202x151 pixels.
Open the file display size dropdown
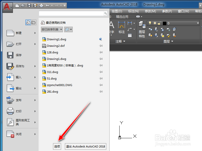68,29
